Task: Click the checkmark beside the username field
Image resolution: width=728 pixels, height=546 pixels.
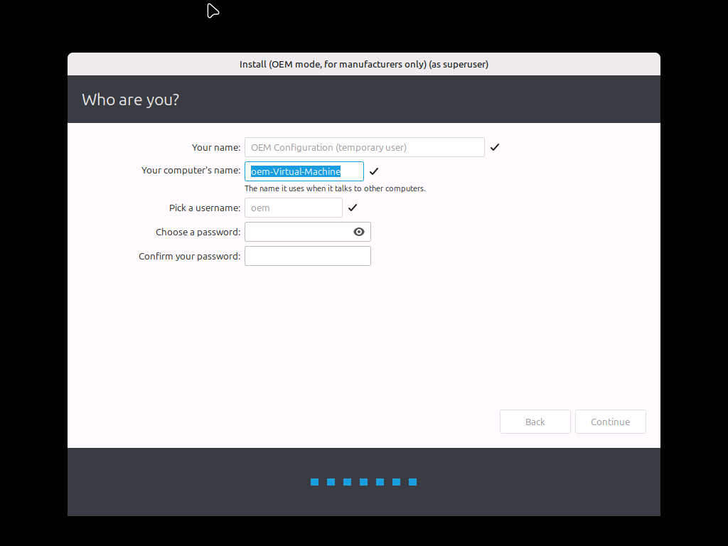Action: tap(353, 208)
